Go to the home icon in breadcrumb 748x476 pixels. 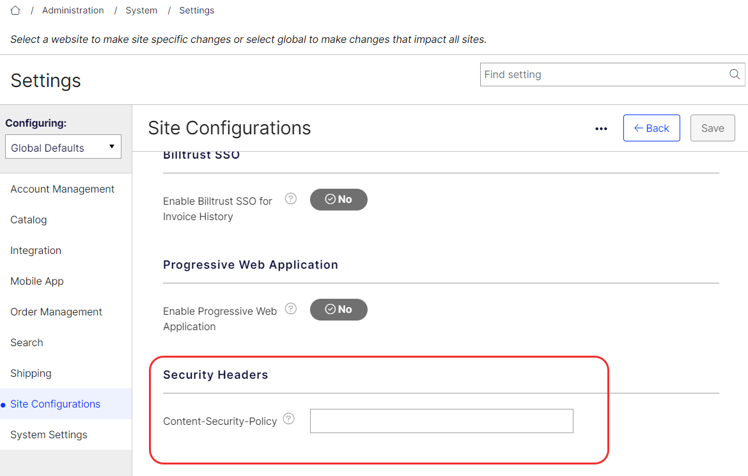15,10
